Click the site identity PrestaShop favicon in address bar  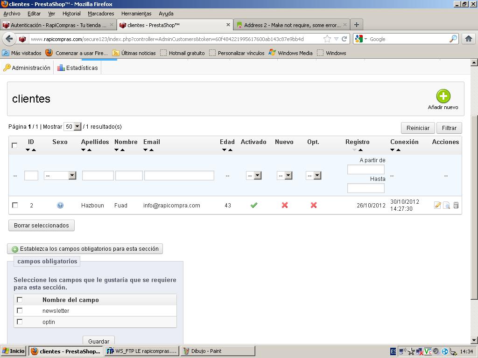coord(22,39)
